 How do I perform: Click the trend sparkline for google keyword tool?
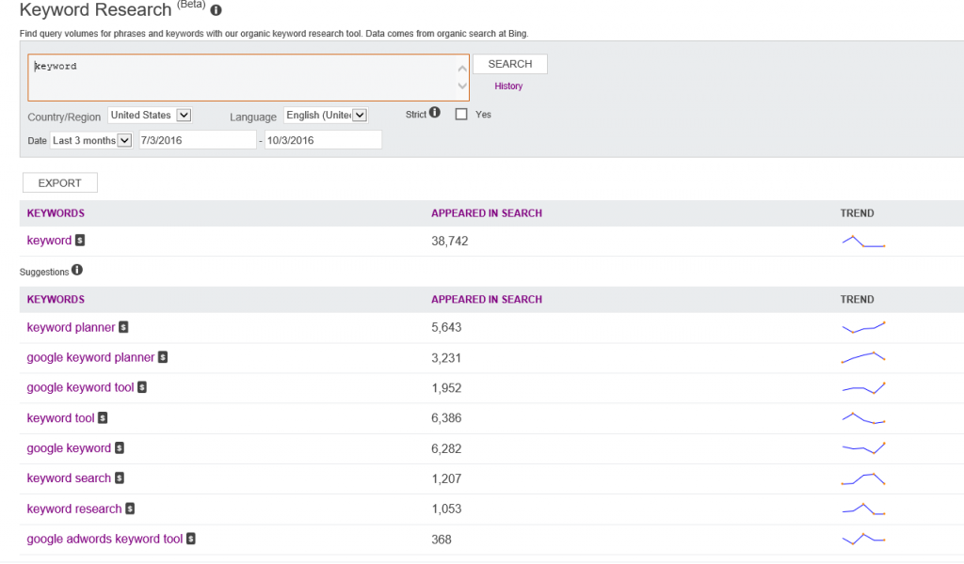click(x=863, y=388)
